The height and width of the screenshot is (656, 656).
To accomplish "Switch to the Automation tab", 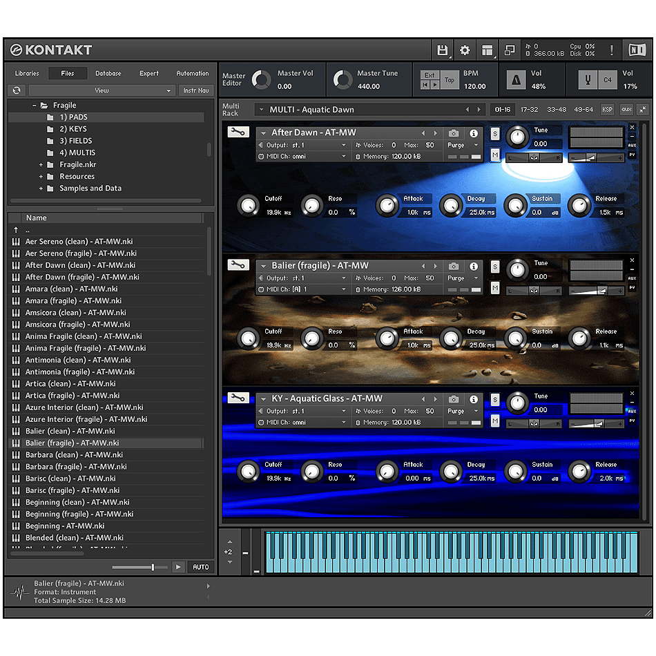I will [x=193, y=73].
